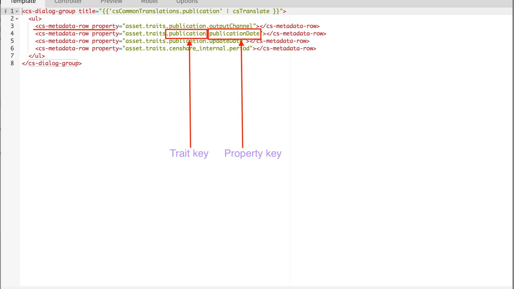This screenshot has height=289, width=514.
Task: Click the info annotation icon on line 1
Action: pyautogui.click(x=5, y=11)
